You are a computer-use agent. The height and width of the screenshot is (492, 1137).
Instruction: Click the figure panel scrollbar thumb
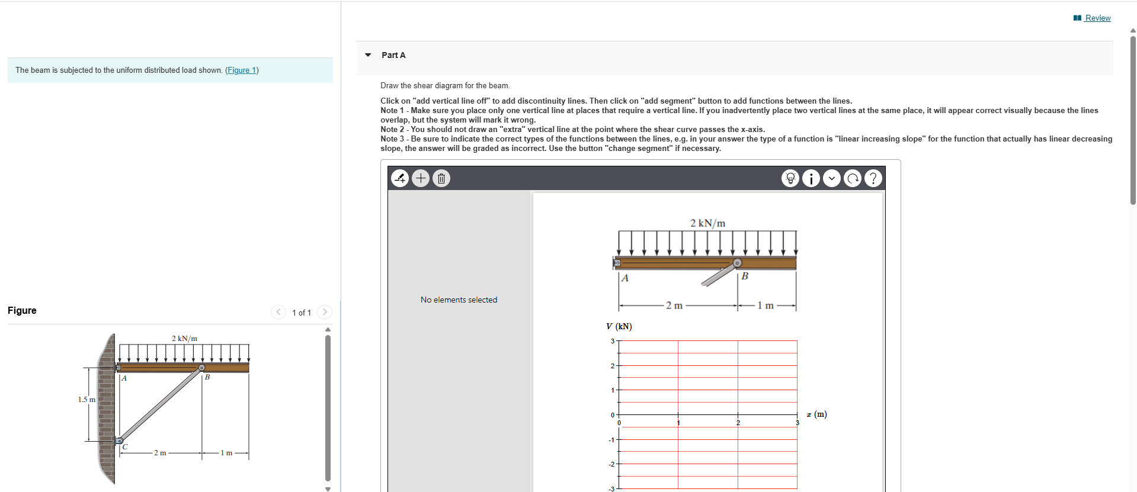pos(328,409)
